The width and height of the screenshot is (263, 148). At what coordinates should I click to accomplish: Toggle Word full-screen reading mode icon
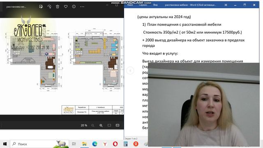[226, 5]
